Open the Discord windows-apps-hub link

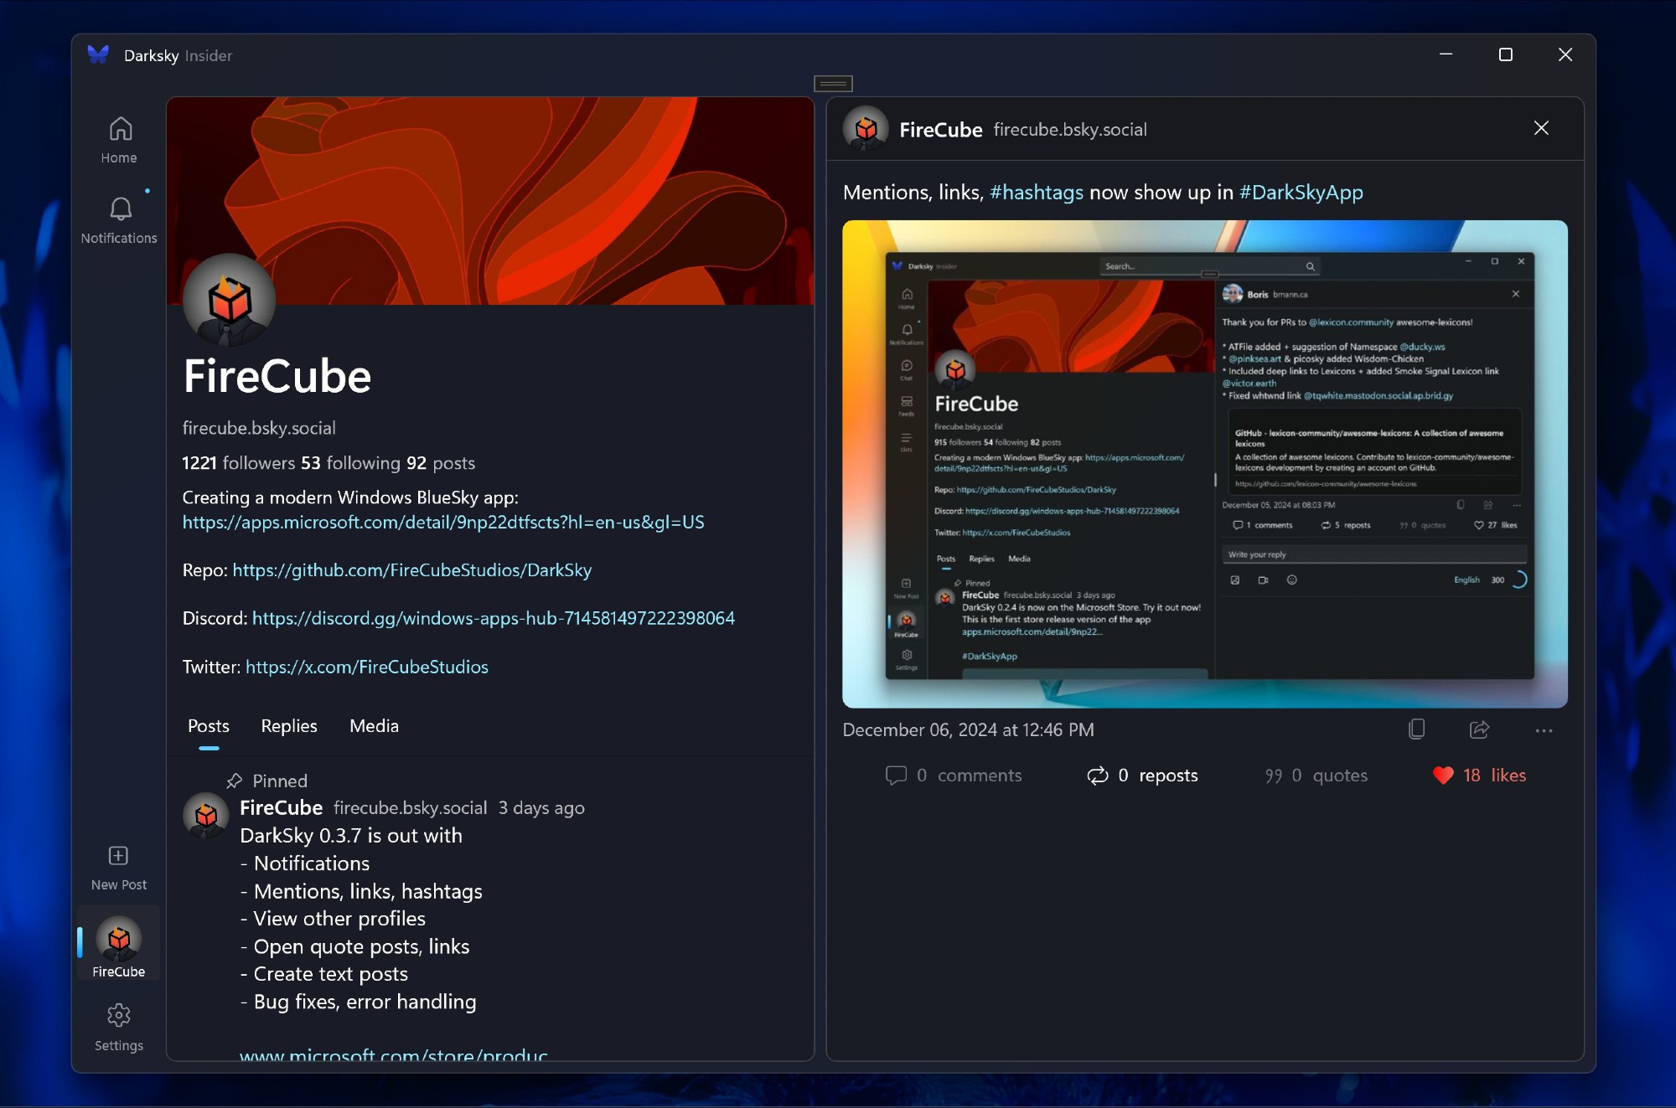pyautogui.click(x=493, y=618)
